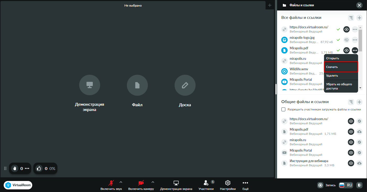Download Инструкция для вебинара cloud icon
The width and height of the screenshot is (367, 192).
coord(359,163)
